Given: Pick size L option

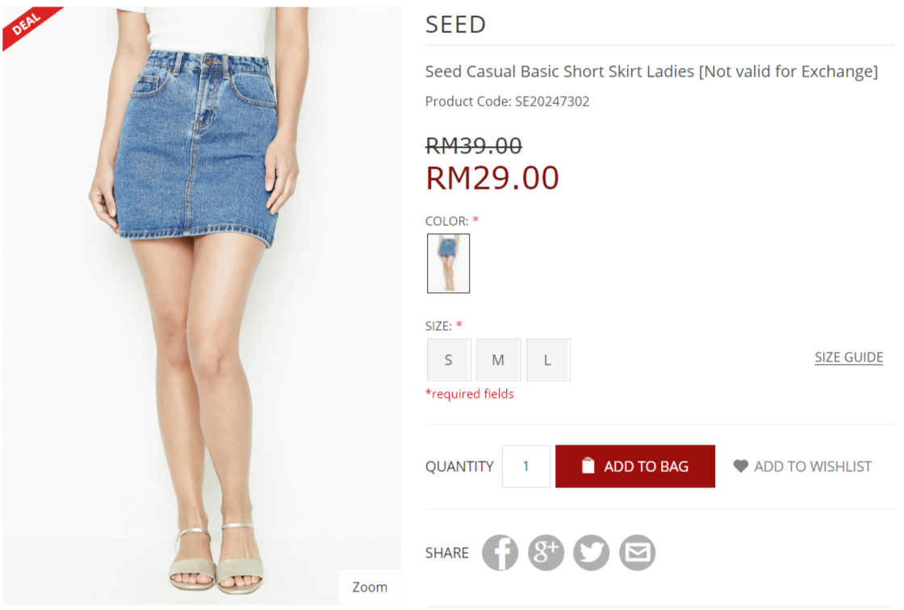Looking at the screenshot, I should coord(548,360).
